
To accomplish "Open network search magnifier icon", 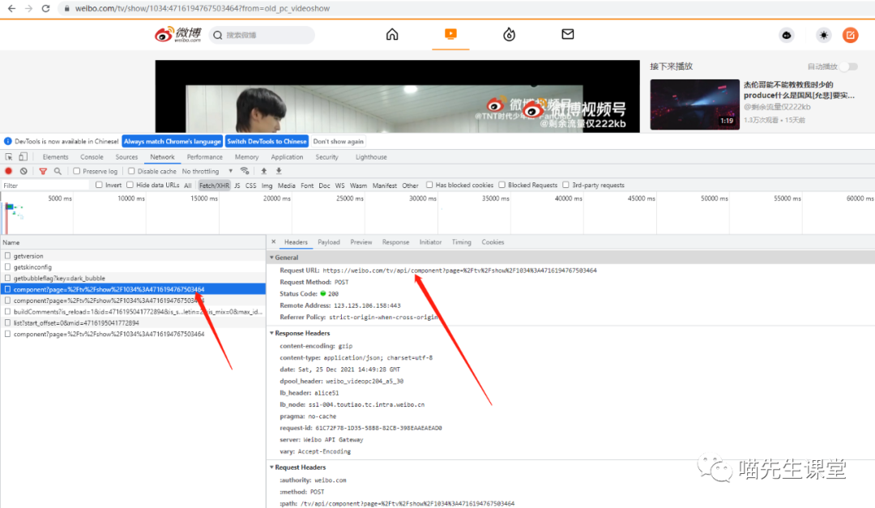I will click(58, 171).
